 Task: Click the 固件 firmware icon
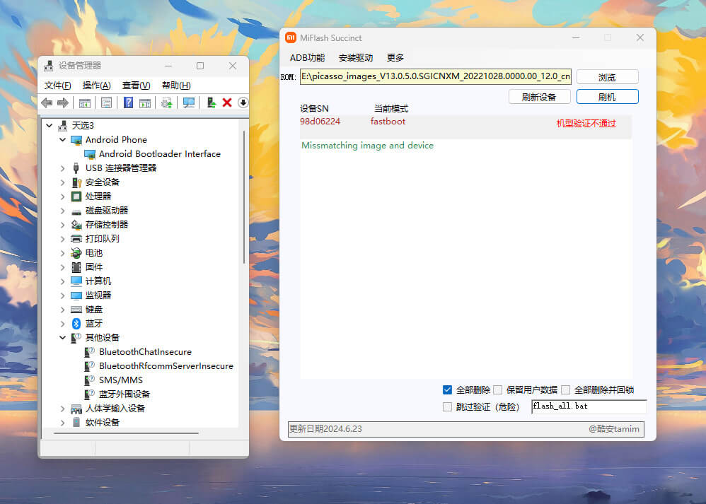click(76, 267)
